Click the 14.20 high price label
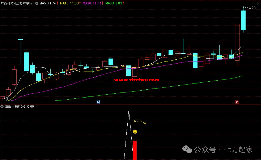261x160 pixels. (251, 8)
